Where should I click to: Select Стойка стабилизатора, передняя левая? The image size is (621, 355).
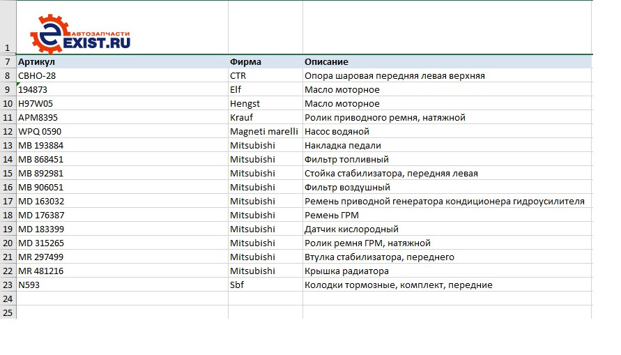(447, 173)
